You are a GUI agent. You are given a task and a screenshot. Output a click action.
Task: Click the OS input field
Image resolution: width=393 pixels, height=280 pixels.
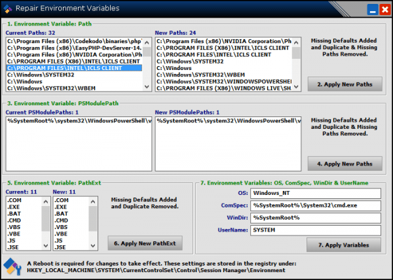click(316, 193)
